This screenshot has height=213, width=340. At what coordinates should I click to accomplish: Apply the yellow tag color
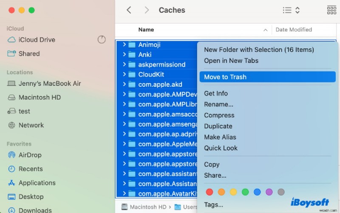[x=233, y=192]
